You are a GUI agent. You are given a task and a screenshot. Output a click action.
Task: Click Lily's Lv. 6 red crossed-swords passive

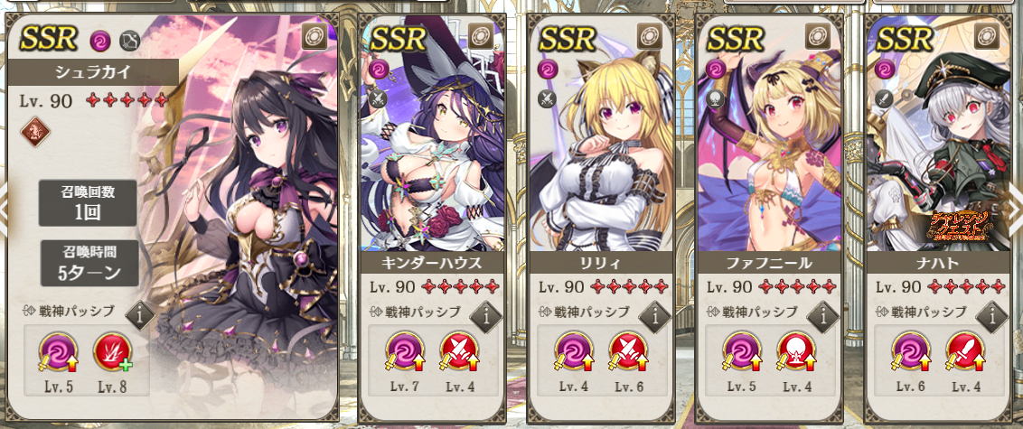(628, 352)
